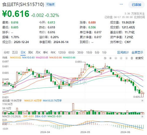
Task: Click the 2024-05 date axis label
Action: click(x=85, y=132)
